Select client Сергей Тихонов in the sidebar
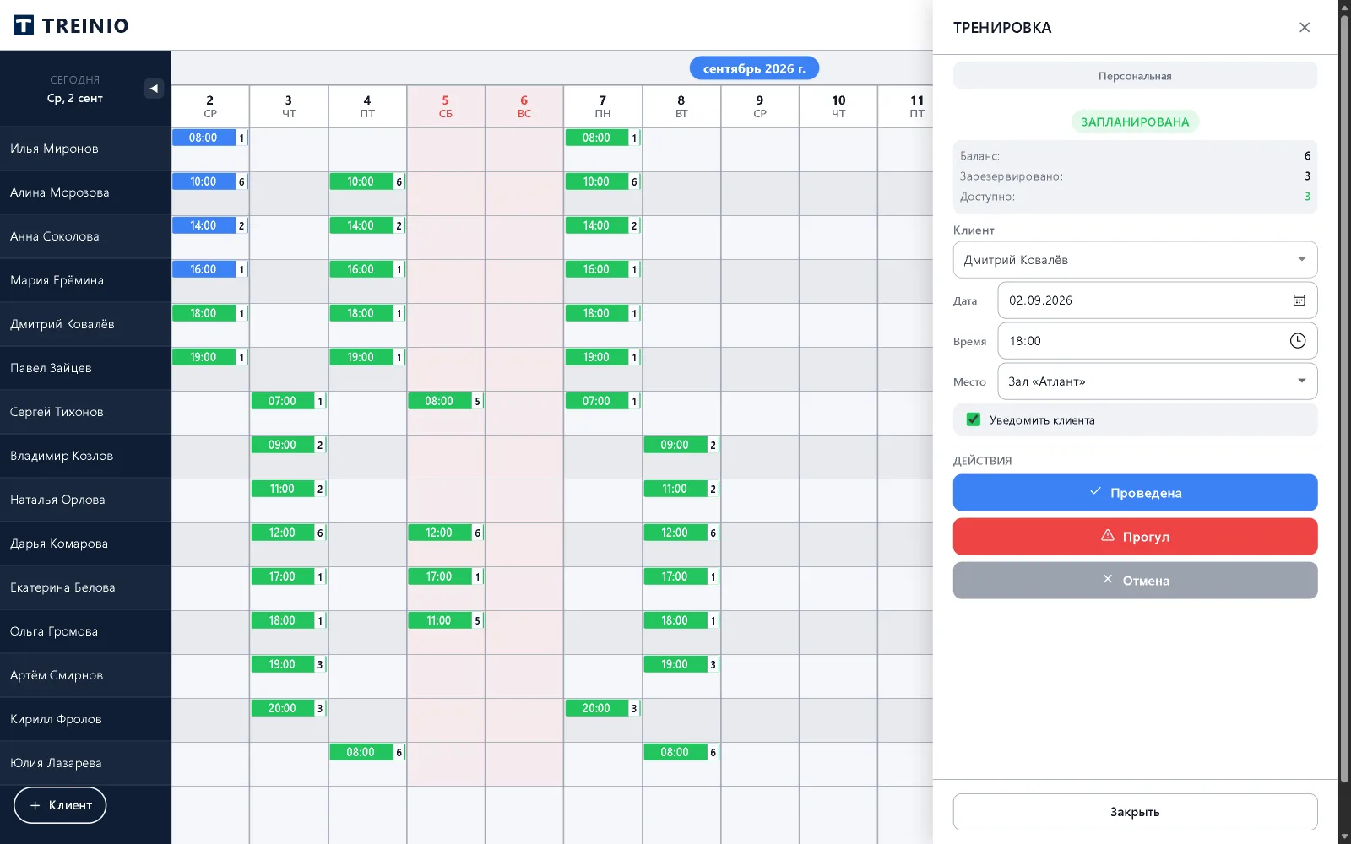 (x=85, y=412)
